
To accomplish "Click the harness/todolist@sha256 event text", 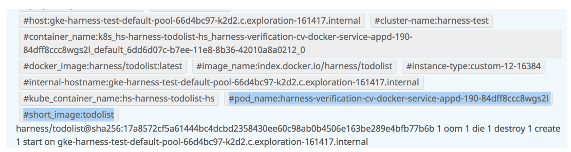I will click(288, 129).
